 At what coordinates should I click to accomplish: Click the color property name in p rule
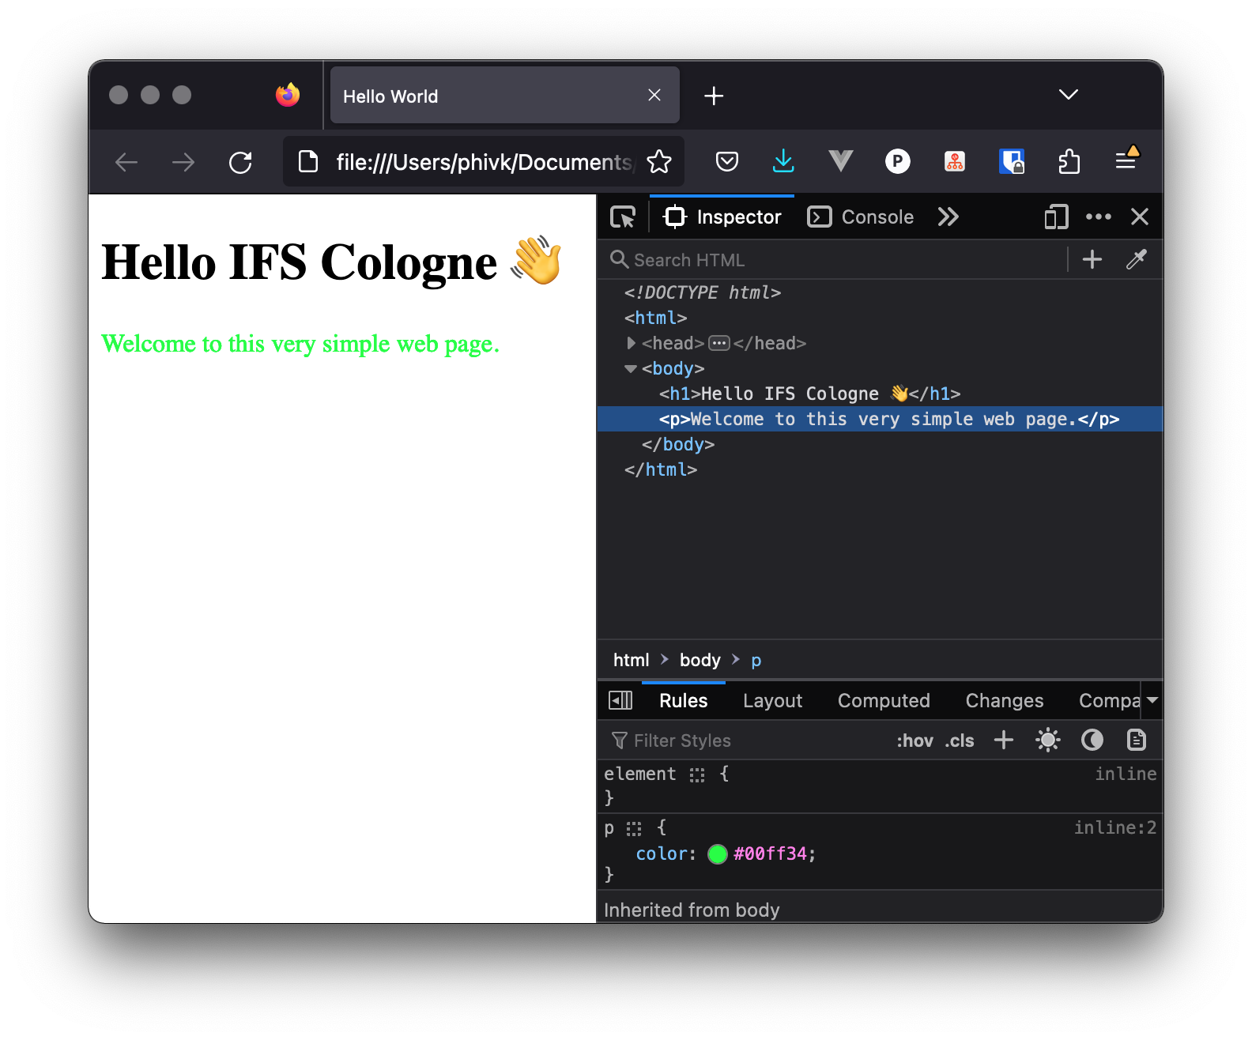662,853
